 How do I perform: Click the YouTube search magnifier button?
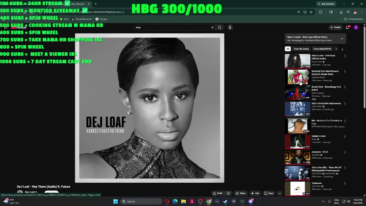[x=220, y=27]
